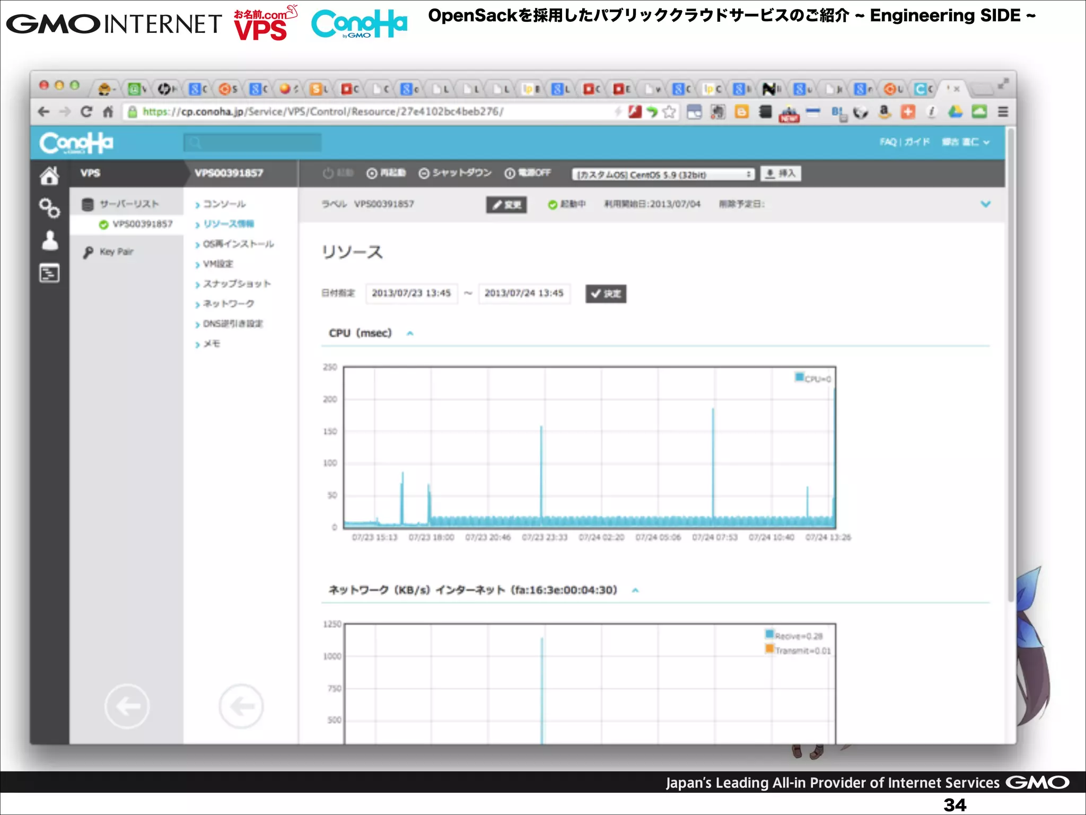
Task: Open Chrome hamburger menu
Action: click(1003, 112)
